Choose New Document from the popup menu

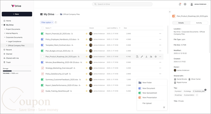(x=152, y=88)
